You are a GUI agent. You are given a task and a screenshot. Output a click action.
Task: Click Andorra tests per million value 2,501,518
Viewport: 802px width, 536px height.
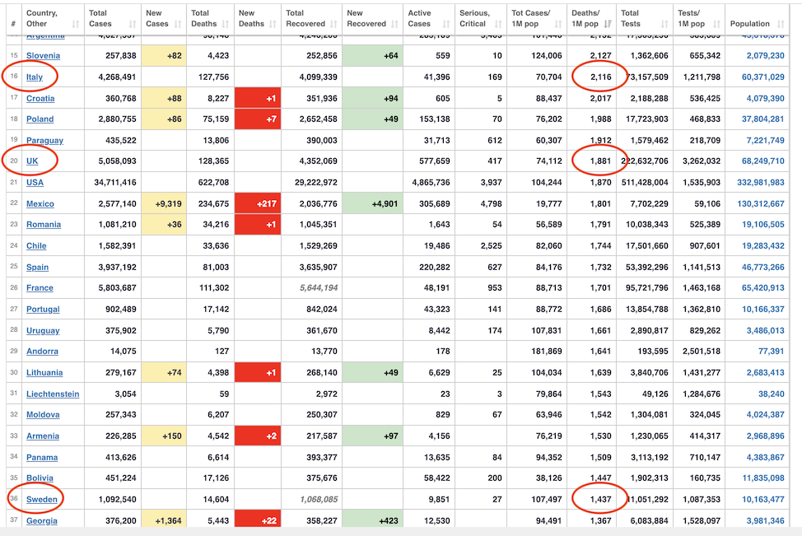[x=702, y=352]
